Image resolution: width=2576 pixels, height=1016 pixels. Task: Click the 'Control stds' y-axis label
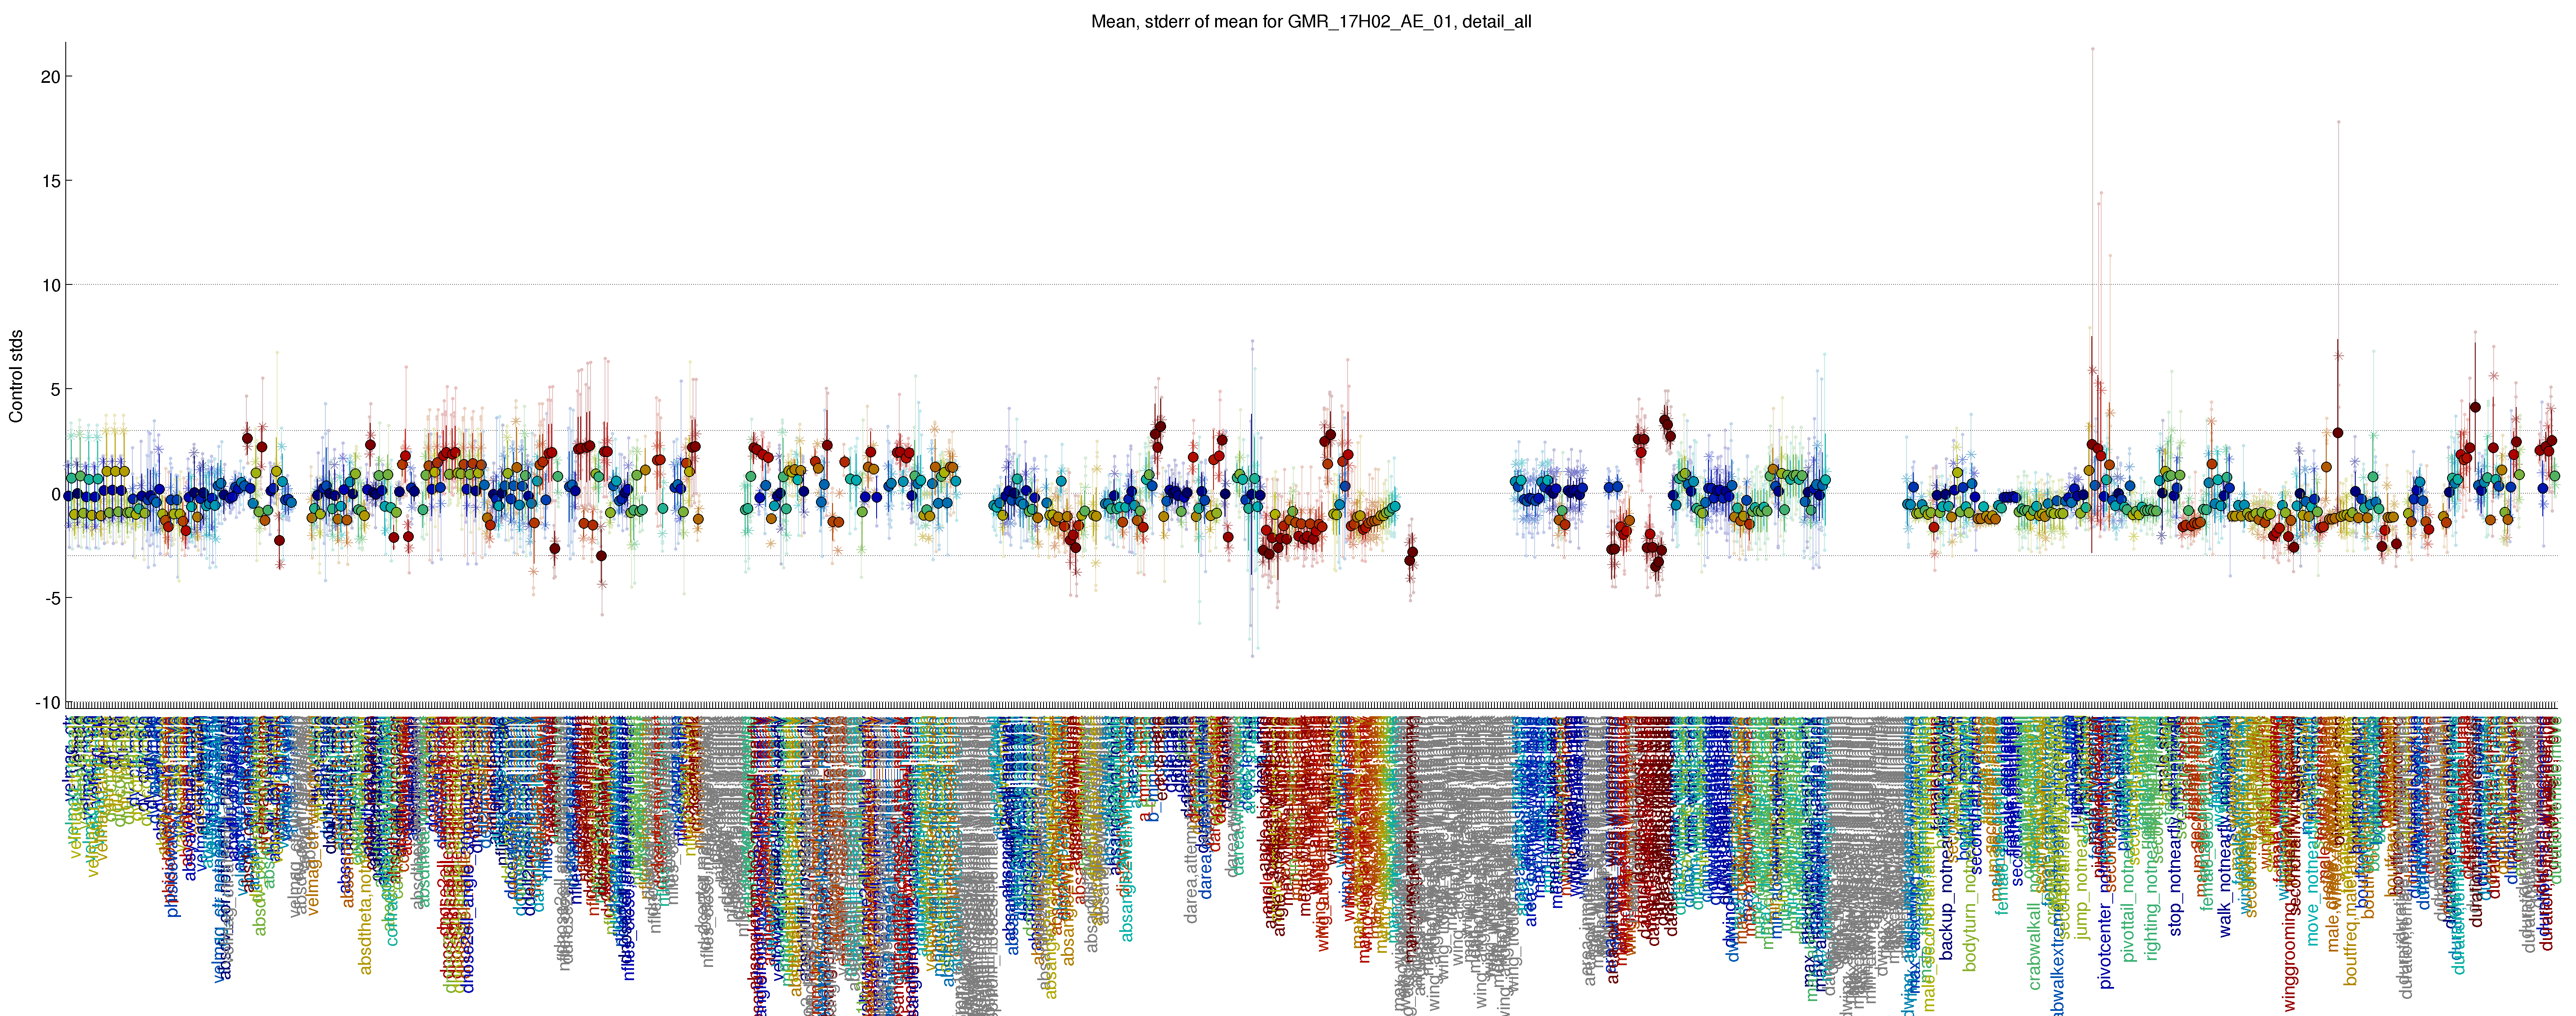tap(16, 375)
